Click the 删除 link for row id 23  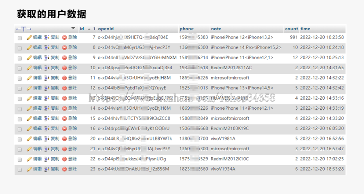[72, 169]
